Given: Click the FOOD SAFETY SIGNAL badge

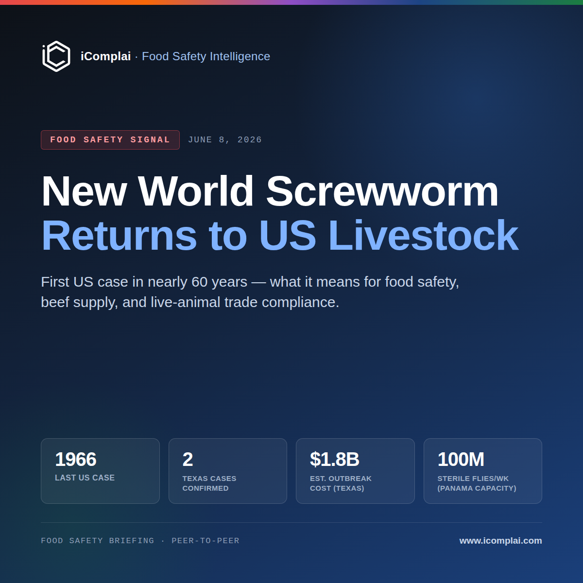Looking at the screenshot, I should click(110, 140).
